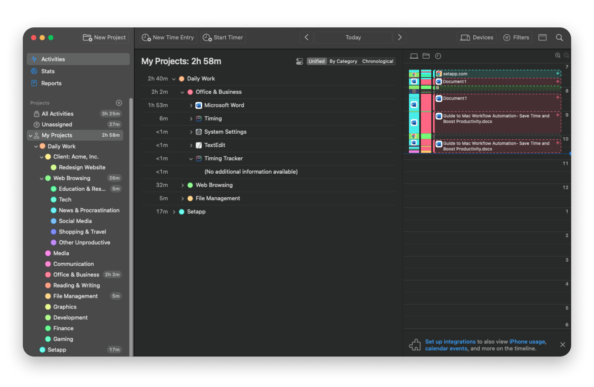Zoom in on the timeline
Viewport: 594px width, 387px height.
coord(558,56)
